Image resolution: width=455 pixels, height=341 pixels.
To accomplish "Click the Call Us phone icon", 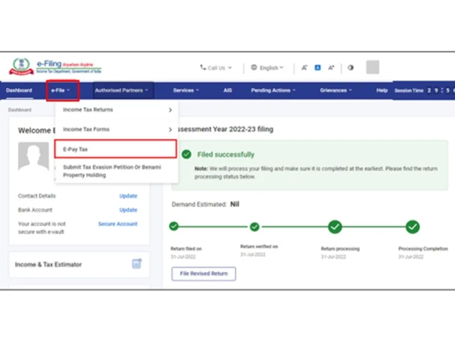I will coord(203,67).
